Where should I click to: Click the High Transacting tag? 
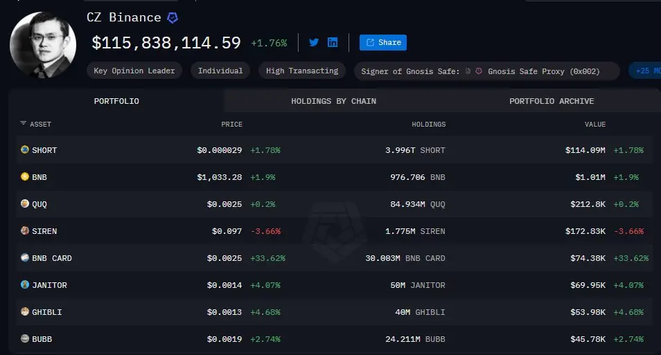point(302,71)
